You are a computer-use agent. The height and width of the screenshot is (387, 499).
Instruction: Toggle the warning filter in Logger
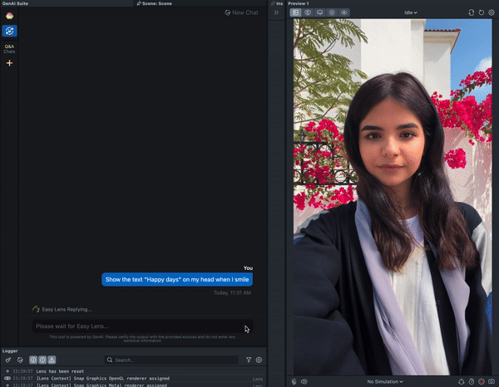(52, 360)
